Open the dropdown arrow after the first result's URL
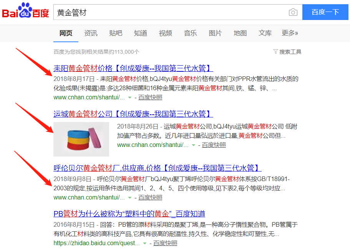Viewport: 350px width, 249px height. click(129, 97)
